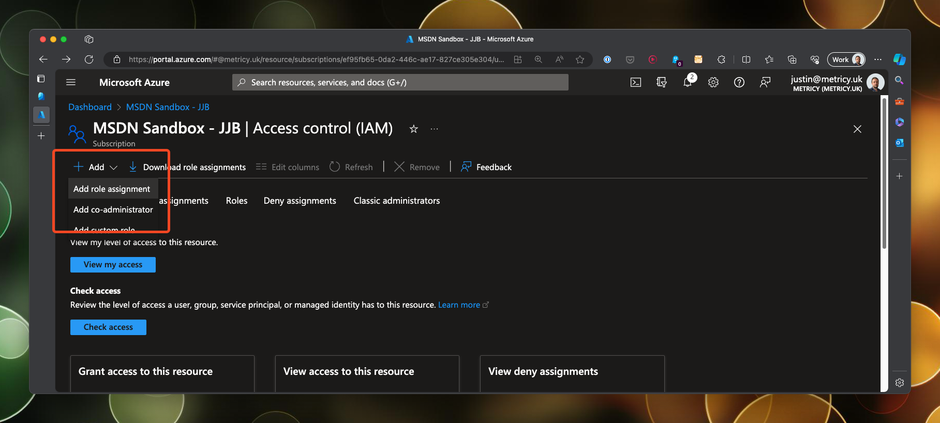
Task: Switch to Classic administrators tab
Action: [x=397, y=201]
